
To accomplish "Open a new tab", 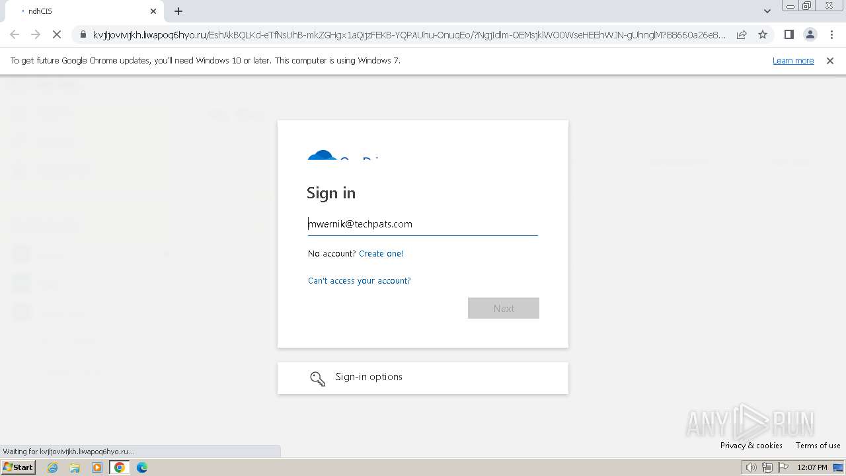I will point(178,11).
